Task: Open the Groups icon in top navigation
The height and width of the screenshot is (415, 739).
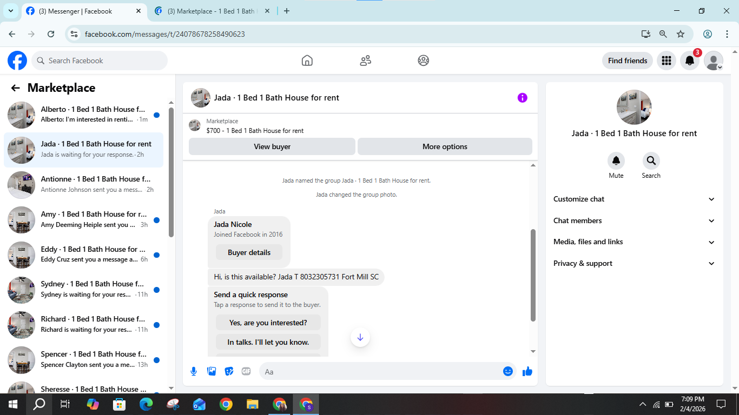Action: (424, 61)
